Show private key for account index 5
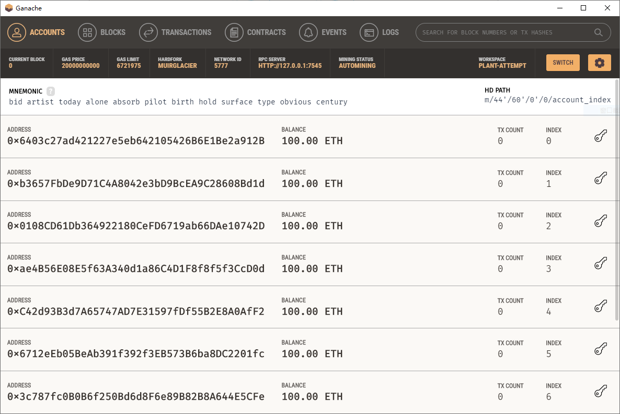 (x=601, y=349)
